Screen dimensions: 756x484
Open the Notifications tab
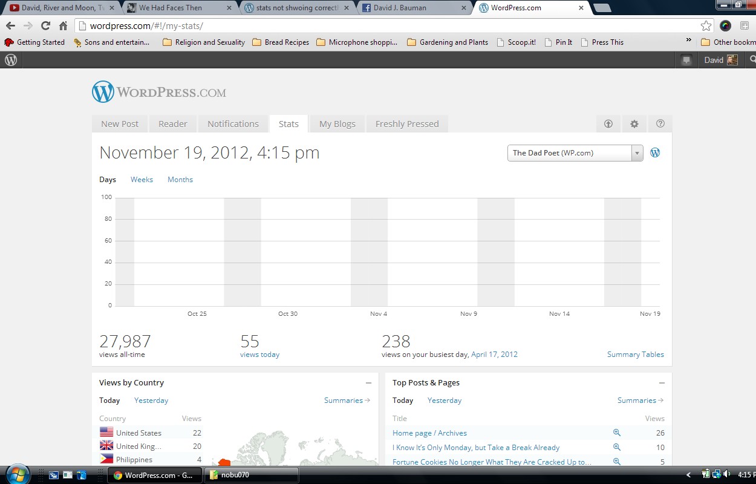pos(233,123)
